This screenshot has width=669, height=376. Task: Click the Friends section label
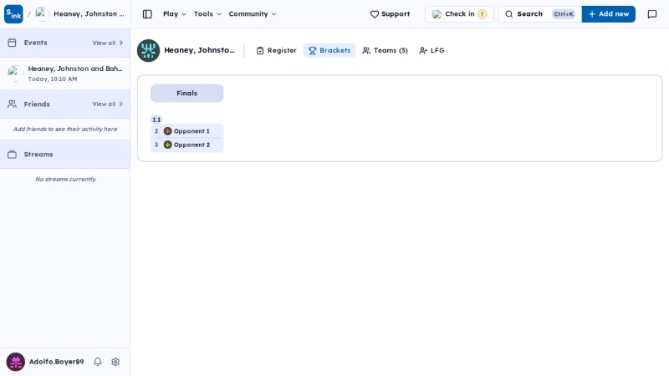click(37, 104)
